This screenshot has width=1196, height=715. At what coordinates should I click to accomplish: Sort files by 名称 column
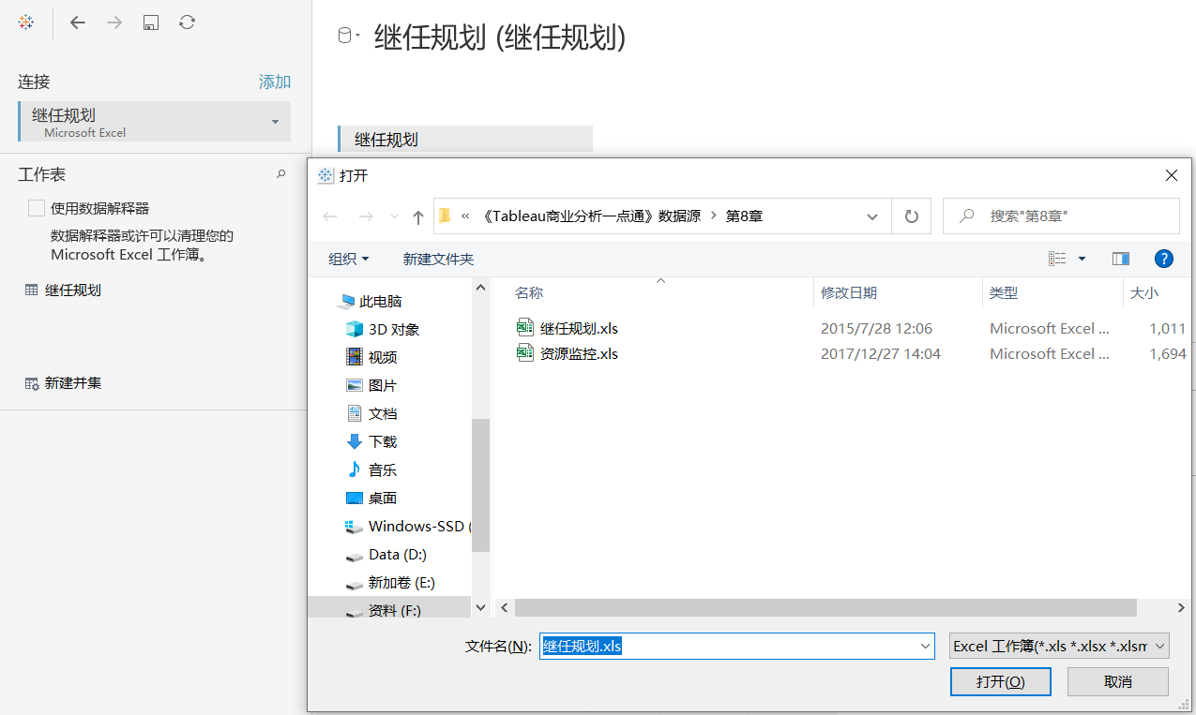pos(529,292)
